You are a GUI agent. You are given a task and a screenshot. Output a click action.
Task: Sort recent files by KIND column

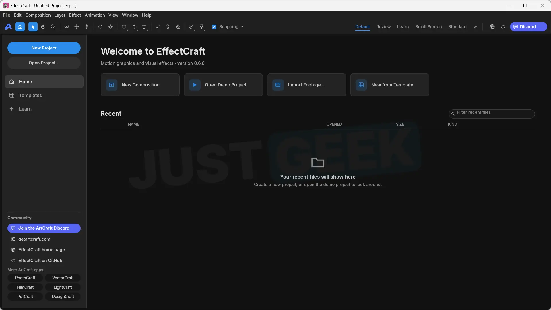(x=452, y=124)
